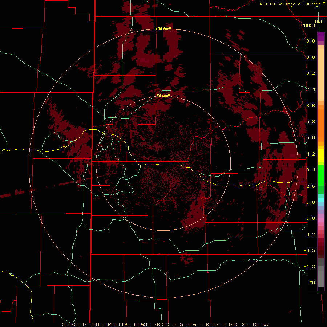Click the '[PHAS]' unit label above the color scale
327x327 pixels.
tap(307, 25)
